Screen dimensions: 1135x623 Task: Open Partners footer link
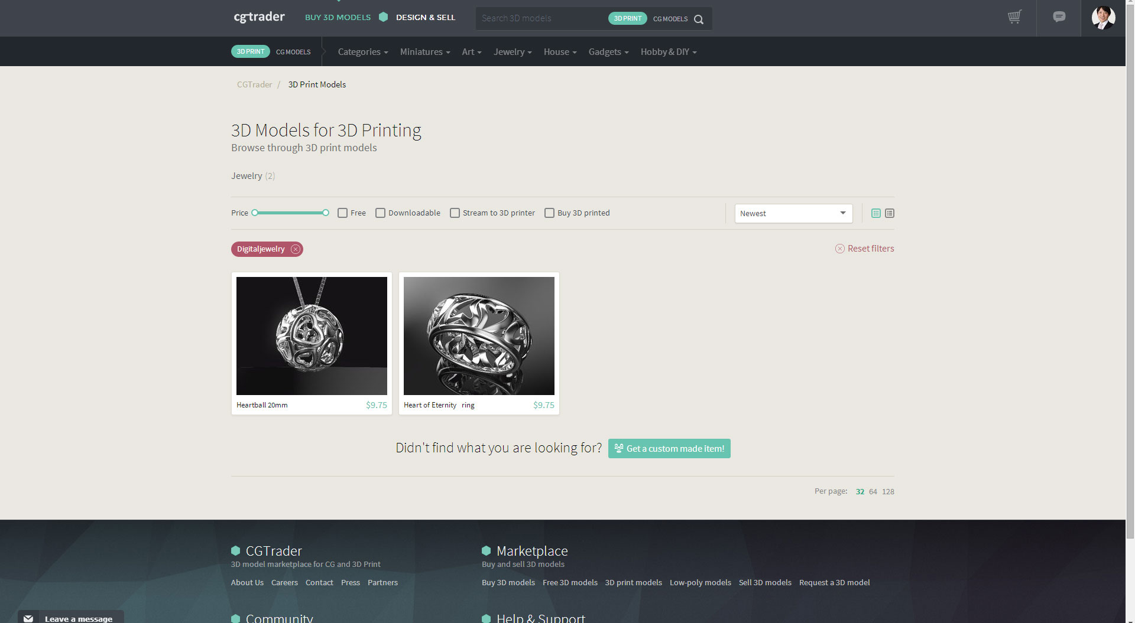tap(382, 582)
